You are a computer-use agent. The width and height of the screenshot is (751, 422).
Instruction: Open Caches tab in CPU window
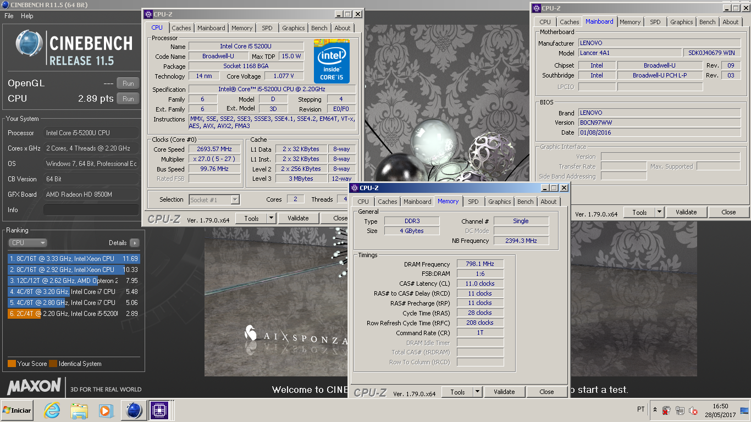point(181,28)
